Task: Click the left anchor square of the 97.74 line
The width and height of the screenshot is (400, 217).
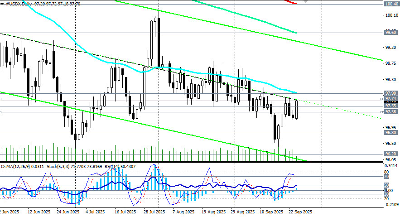Action: (x=1, y=98)
